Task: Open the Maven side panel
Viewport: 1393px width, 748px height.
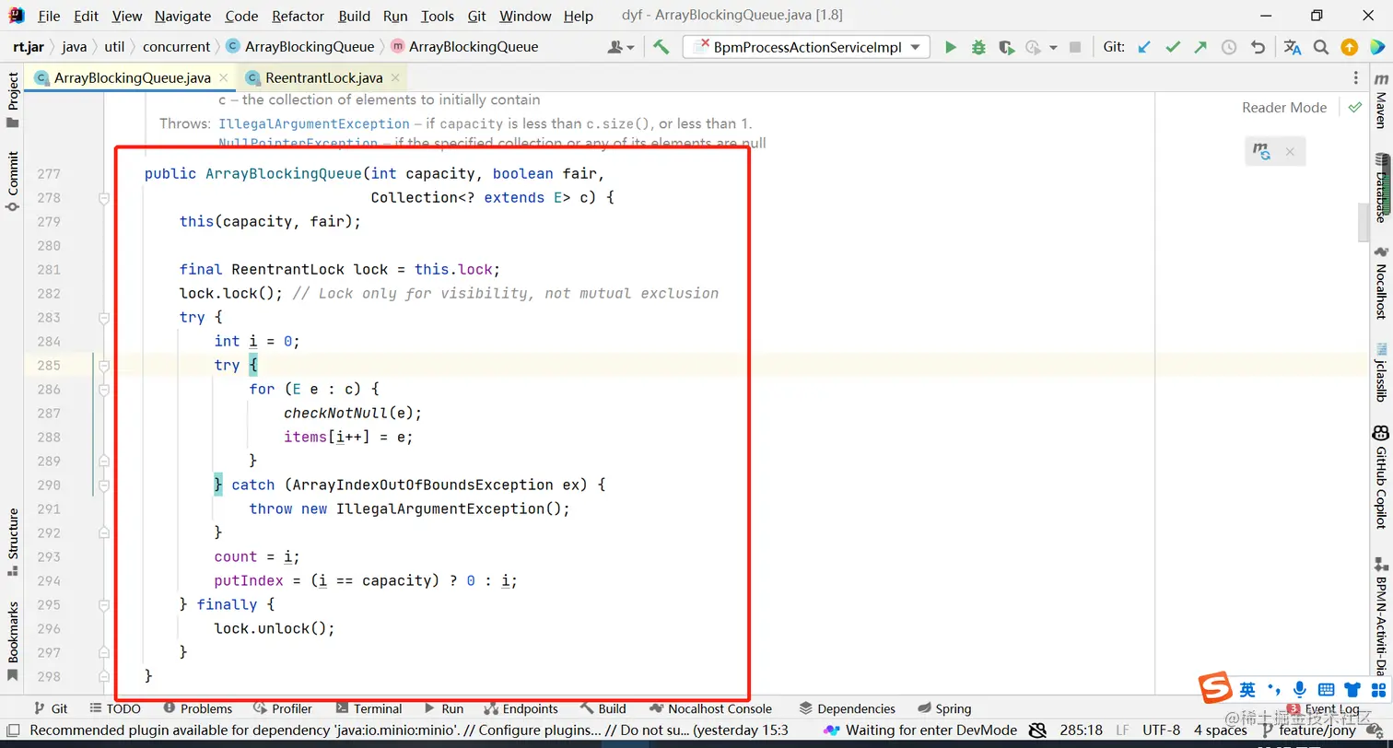Action: coord(1380,100)
